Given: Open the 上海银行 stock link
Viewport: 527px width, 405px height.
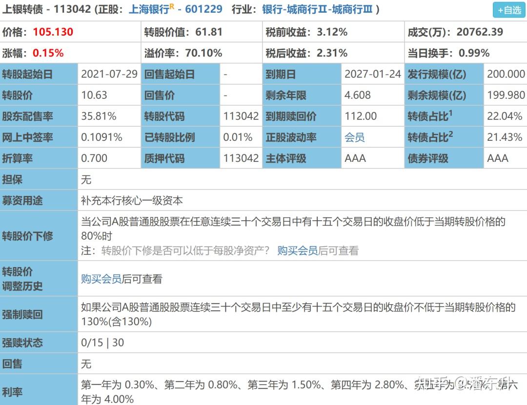Looking at the screenshot, I should (149, 9).
